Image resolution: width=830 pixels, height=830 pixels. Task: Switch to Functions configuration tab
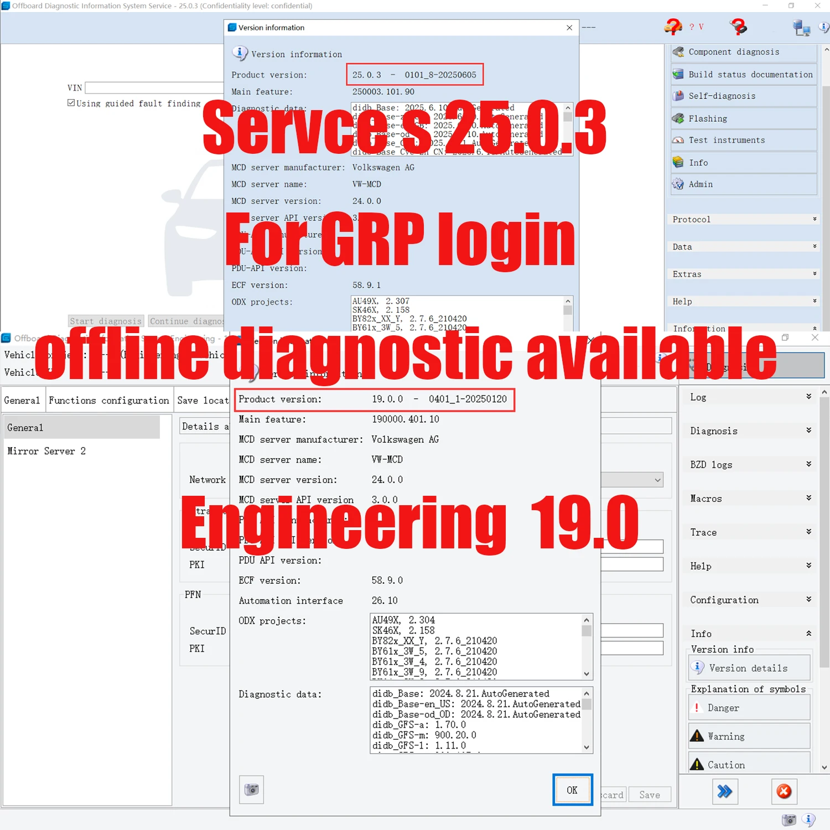(108, 400)
